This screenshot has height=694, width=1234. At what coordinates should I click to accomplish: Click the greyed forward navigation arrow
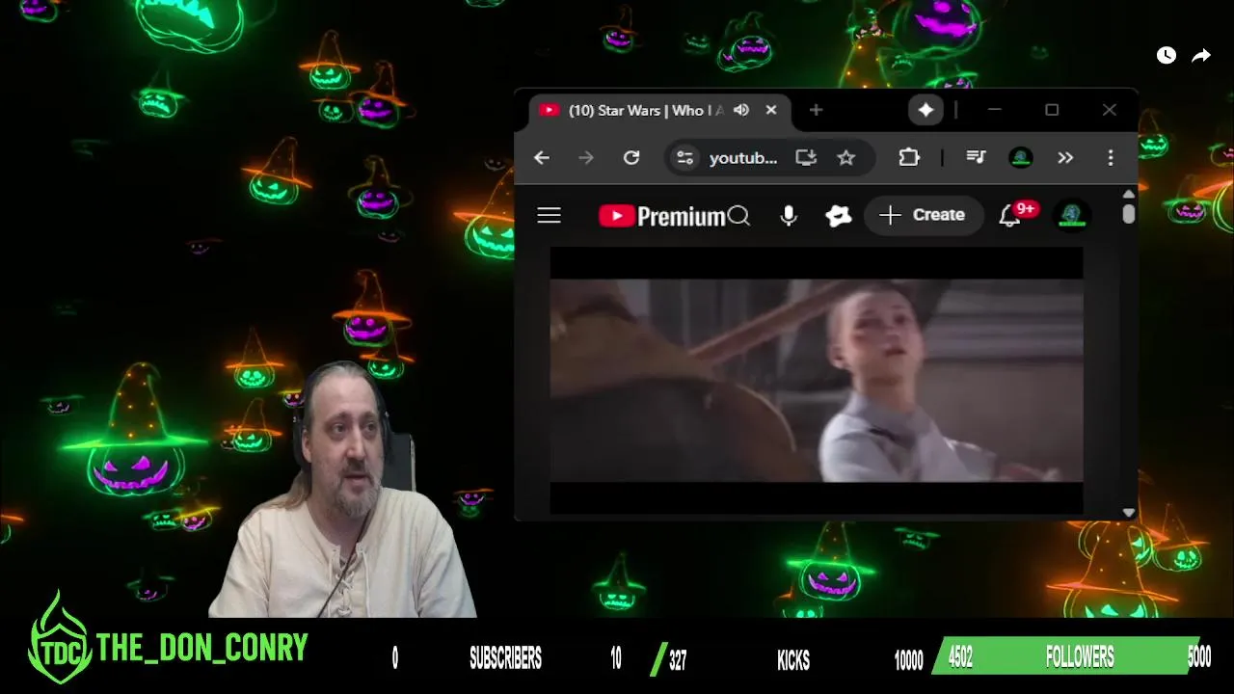coord(586,158)
